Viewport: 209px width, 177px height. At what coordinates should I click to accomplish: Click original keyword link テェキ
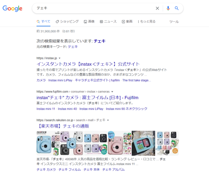pyautogui.click(x=73, y=46)
